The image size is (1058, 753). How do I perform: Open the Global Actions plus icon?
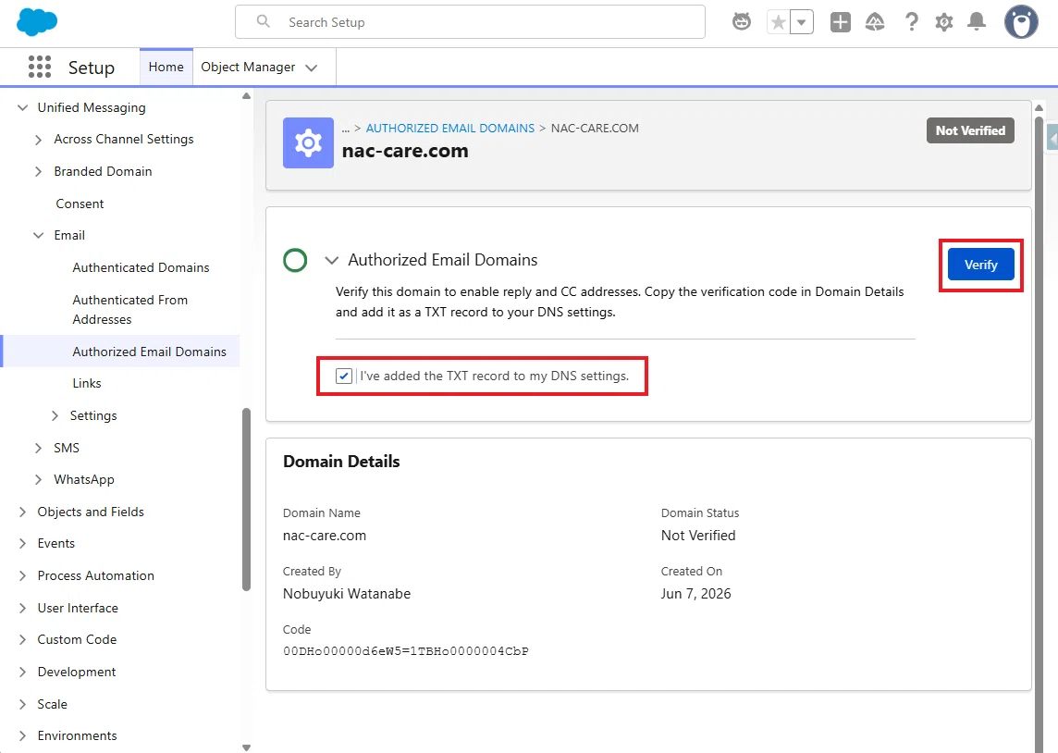point(840,22)
